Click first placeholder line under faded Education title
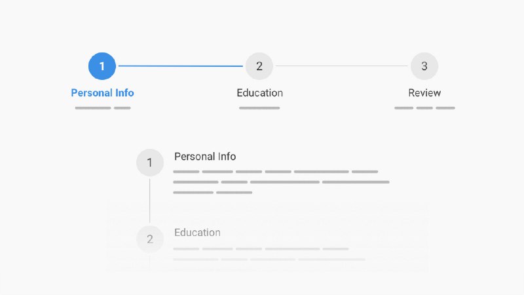Viewport: 524px width, 295px height. 261,249
